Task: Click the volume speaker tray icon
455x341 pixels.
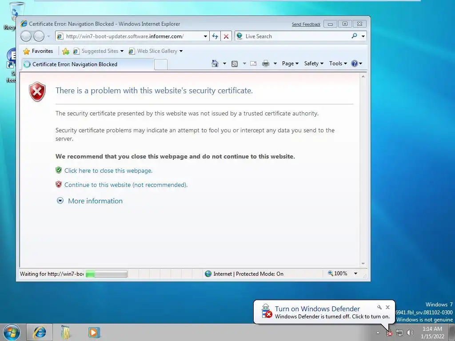Action: pos(410,333)
